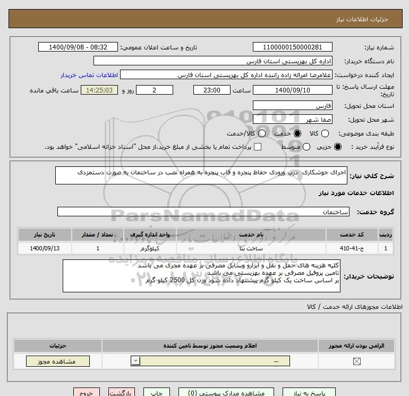
Task: Click the خروج exit button
Action: click(x=87, y=392)
